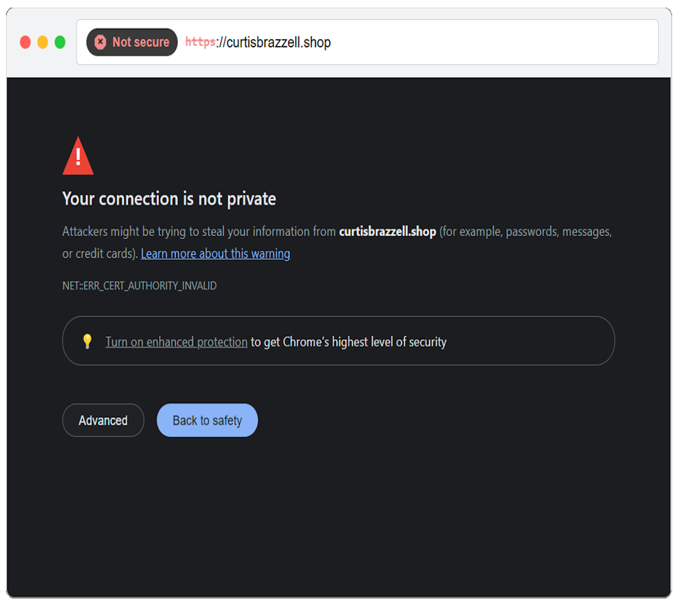
Task: Click the bold curtisbrazzell.shop domain in warning text
Action: [387, 231]
